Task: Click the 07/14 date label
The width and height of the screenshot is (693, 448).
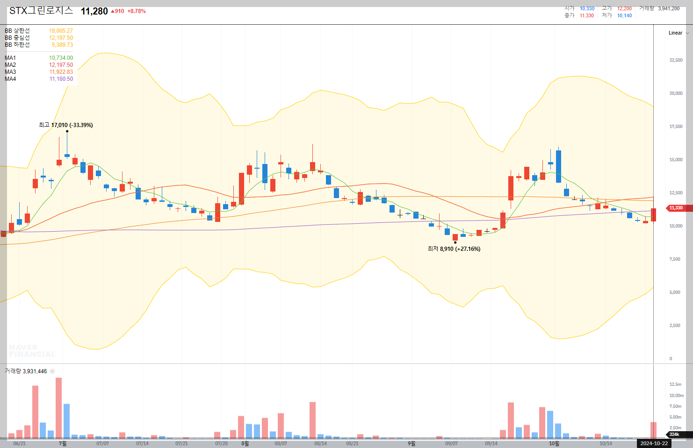Action: point(142,443)
